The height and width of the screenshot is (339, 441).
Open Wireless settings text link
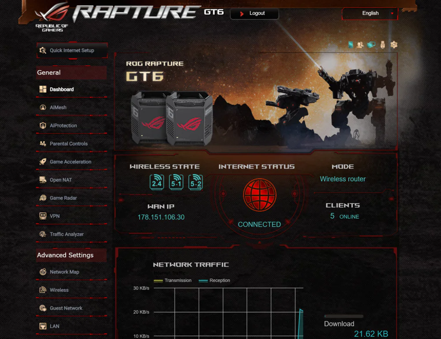59,290
